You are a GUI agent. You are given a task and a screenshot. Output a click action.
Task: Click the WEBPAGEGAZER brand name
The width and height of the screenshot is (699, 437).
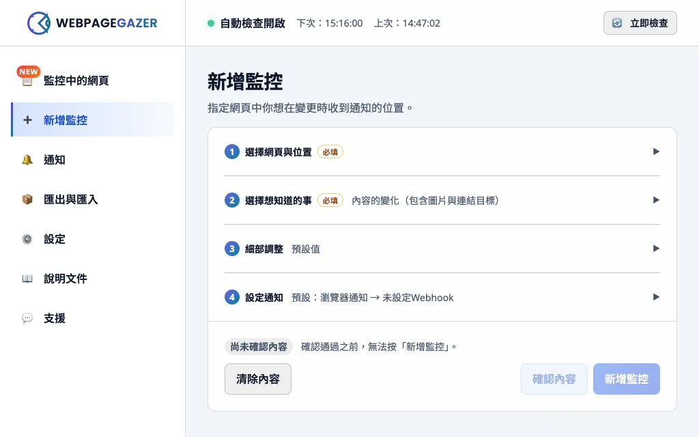point(106,23)
